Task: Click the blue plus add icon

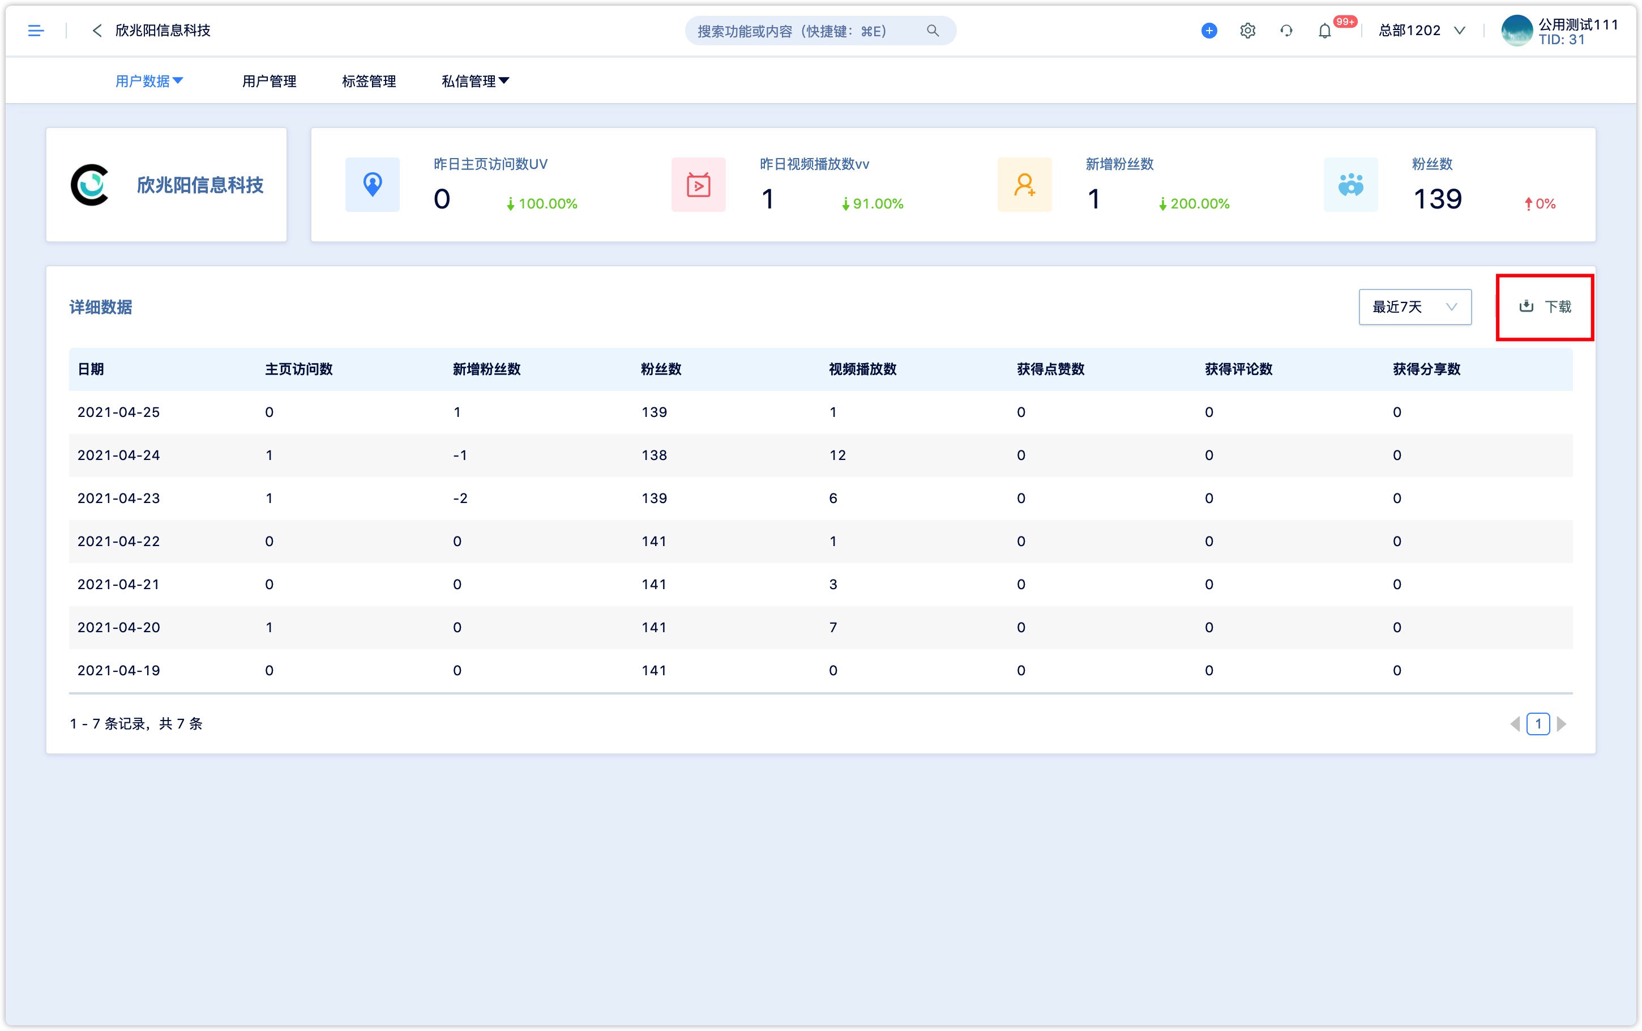Action: [x=1209, y=31]
